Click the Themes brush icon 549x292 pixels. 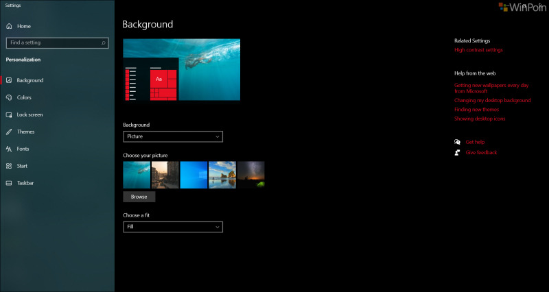(x=9, y=132)
